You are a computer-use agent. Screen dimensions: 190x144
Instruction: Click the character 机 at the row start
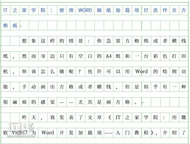tap(5, 71)
